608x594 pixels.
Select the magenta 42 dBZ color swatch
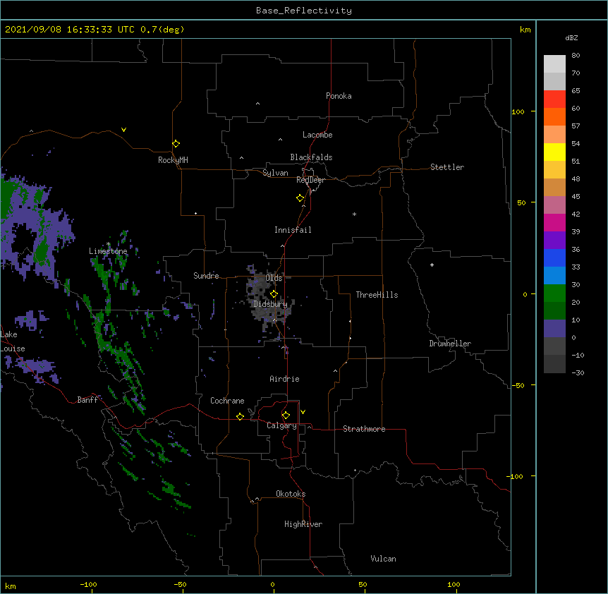coord(554,222)
